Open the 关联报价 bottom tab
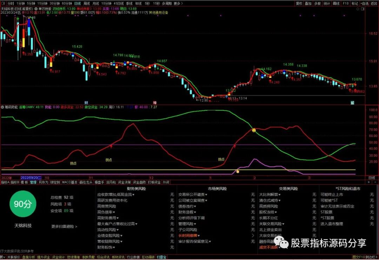Image resolution: width=379 pixels, height=260 pixels. [14, 257]
